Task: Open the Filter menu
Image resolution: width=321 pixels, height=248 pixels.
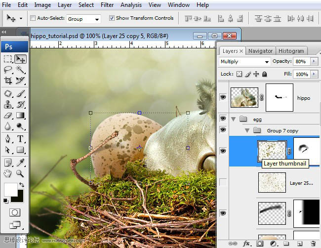Action: point(107,5)
